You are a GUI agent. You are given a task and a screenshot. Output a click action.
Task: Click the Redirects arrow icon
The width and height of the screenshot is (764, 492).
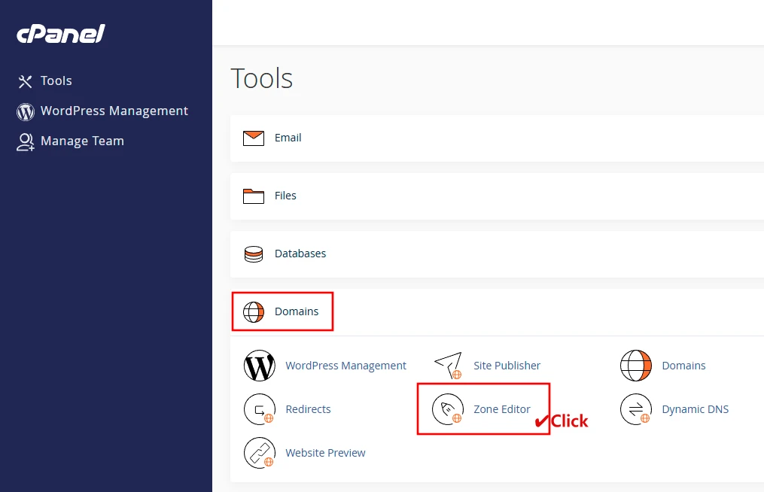coord(260,409)
